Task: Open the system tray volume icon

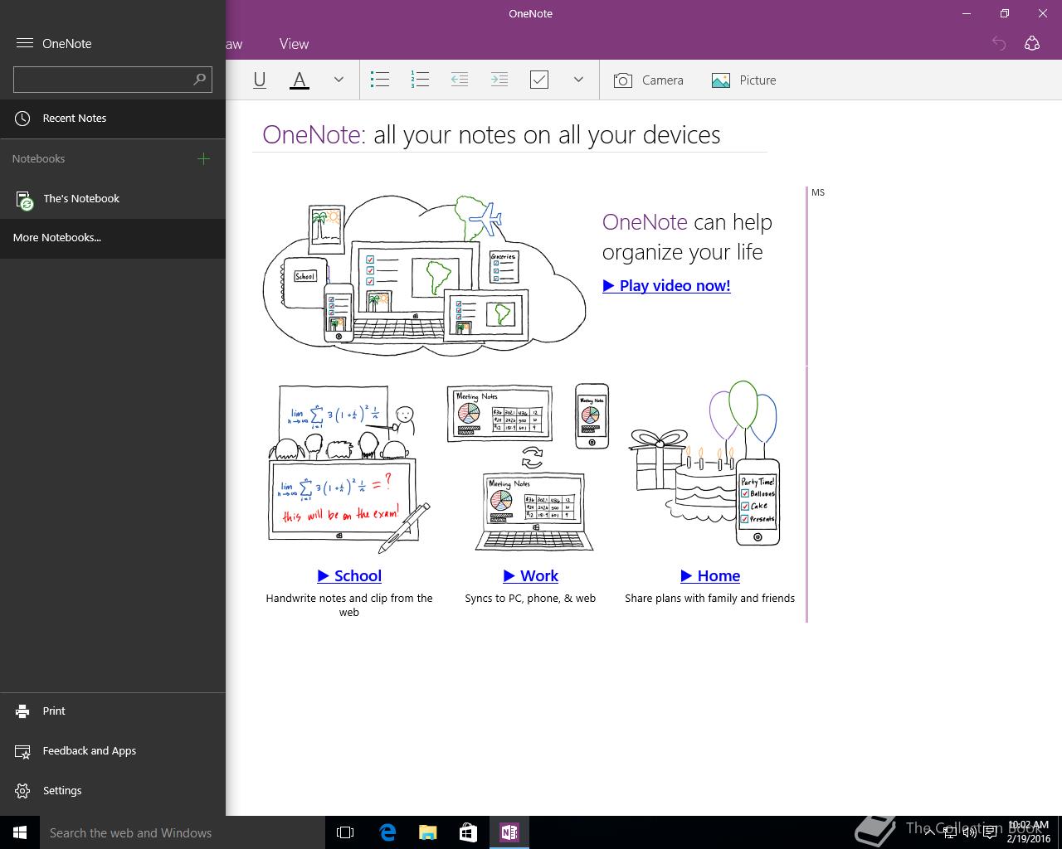Action: point(969,832)
